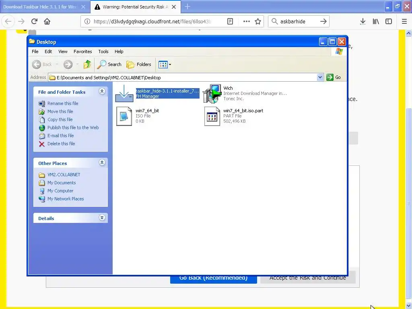The height and width of the screenshot is (309, 412).
Task: Click Firefox forward arrow button
Action: click(21, 21)
